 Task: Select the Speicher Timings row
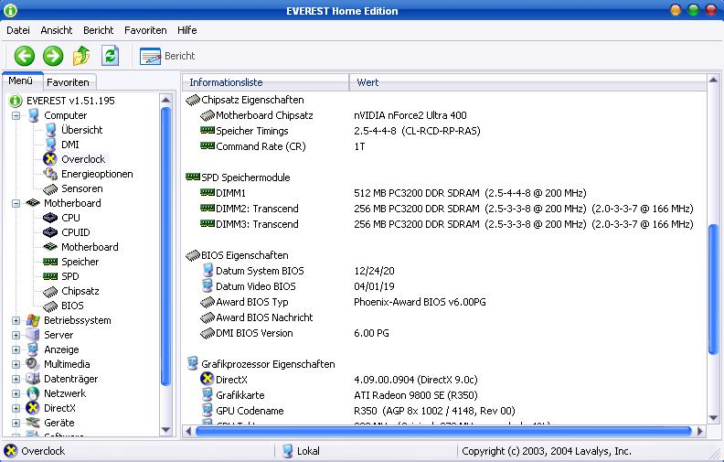(x=443, y=131)
